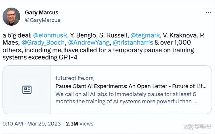Click the link card description about AI labs

click(x=126, y=98)
